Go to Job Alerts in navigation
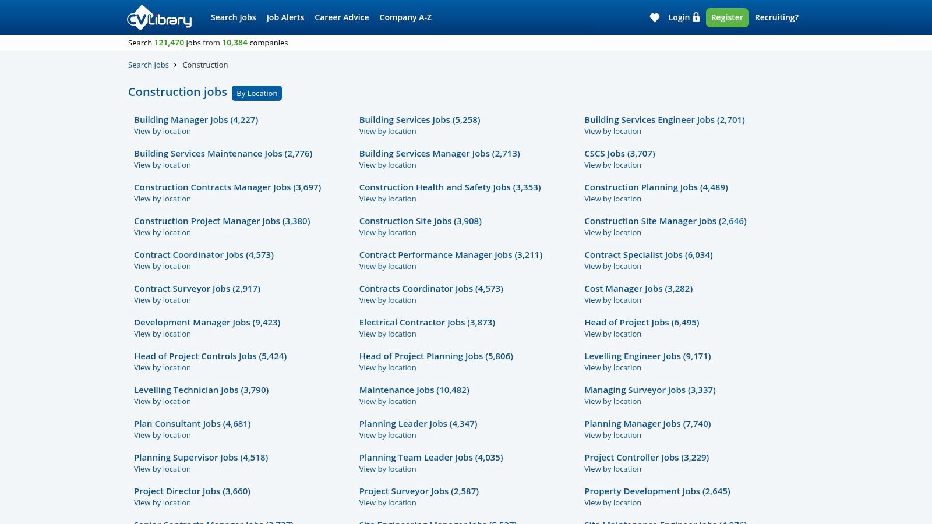This screenshot has height=524, width=932. point(285,17)
